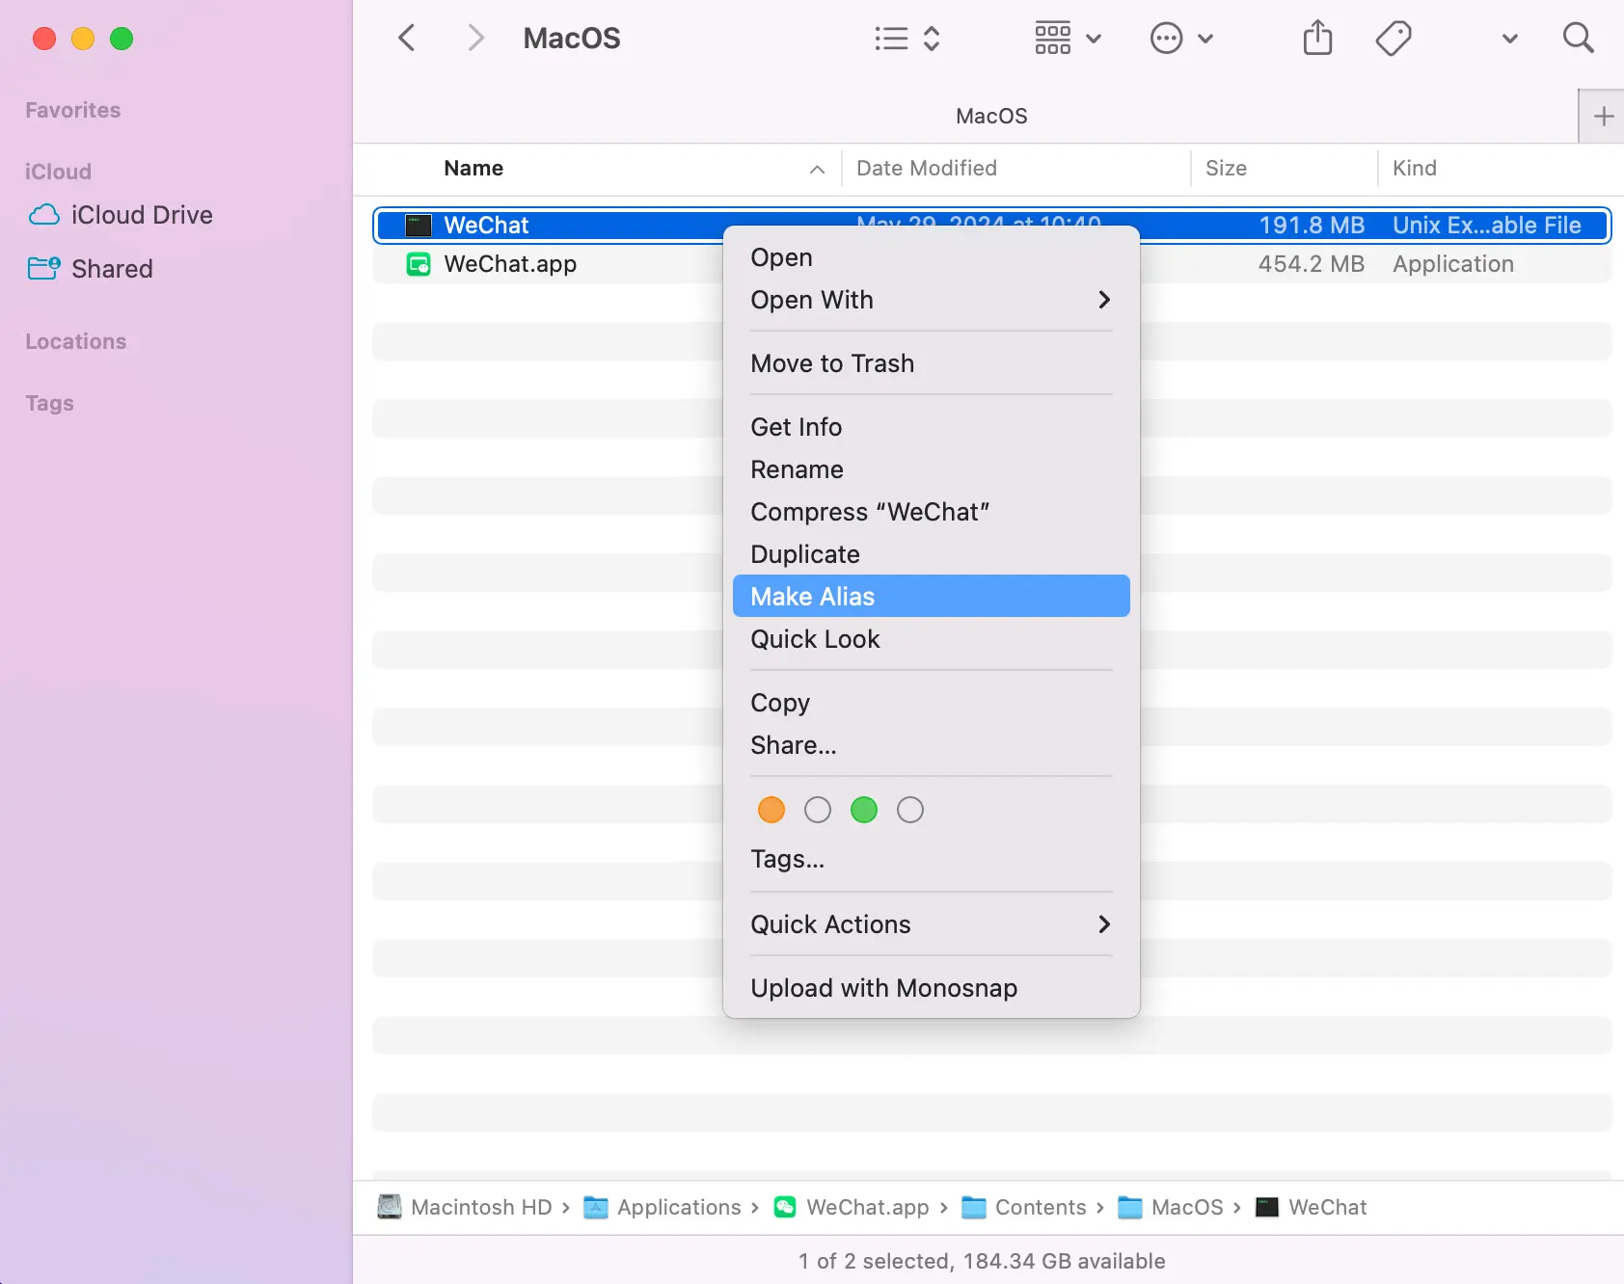Choose Make Alias

932,597
